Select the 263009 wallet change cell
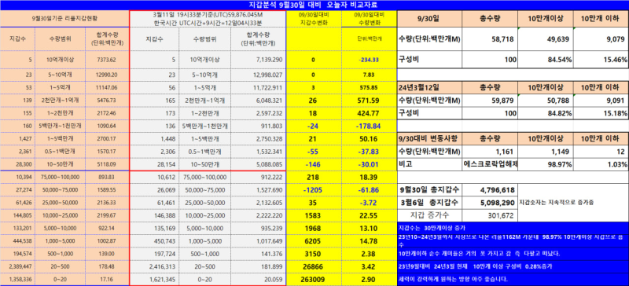Image resolution: width=629 pixels, height=286 pixels. tap(313, 279)
